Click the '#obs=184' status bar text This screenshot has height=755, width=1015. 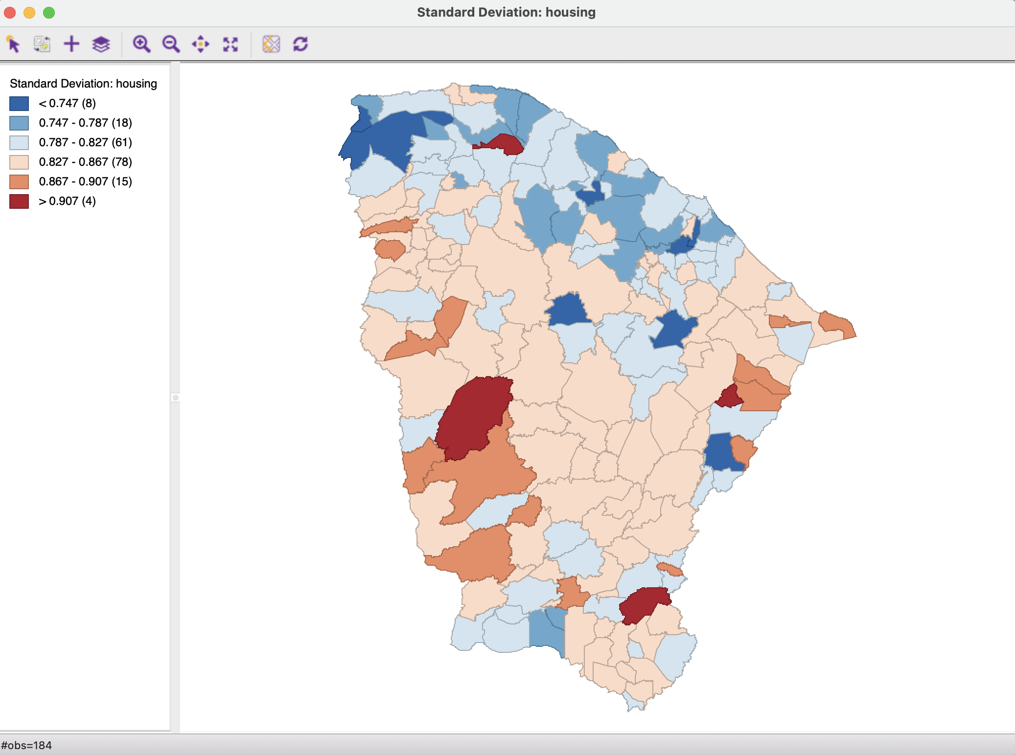click(x=26, y=745)
